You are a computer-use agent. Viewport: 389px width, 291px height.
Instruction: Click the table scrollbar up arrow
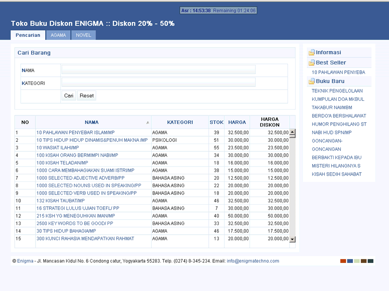[293, 132]
